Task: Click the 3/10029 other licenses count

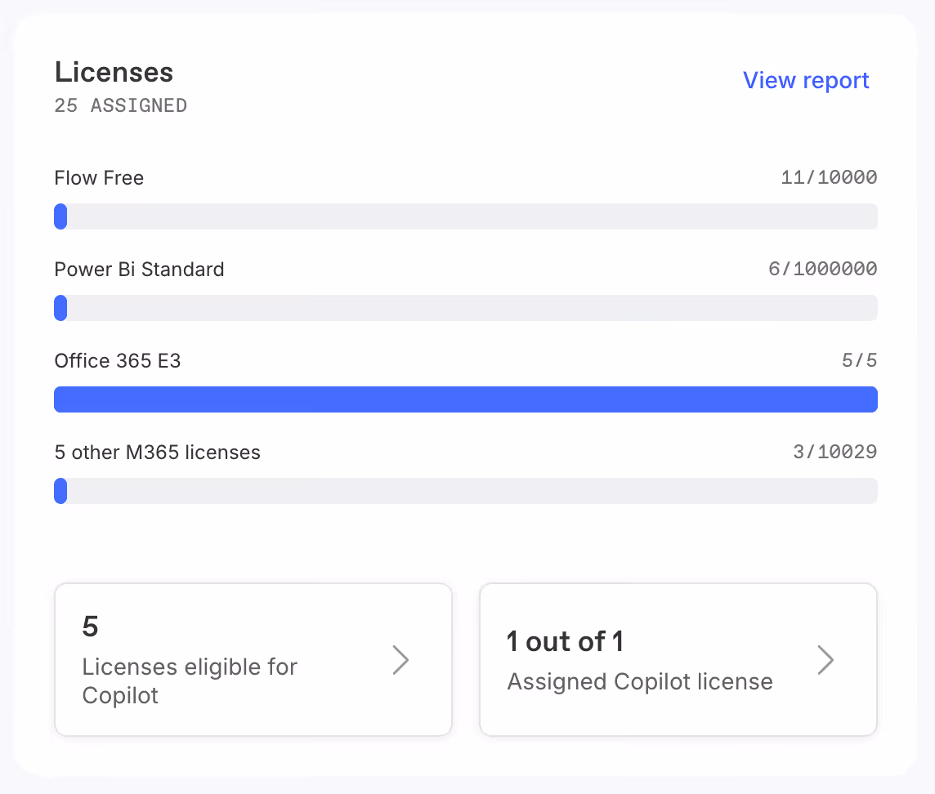Action: (834, 453)
